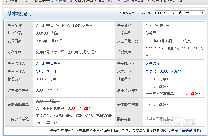Click the 份额规模 row label
The width and height of the screenshot is (208, 136).
coord(124,52)
